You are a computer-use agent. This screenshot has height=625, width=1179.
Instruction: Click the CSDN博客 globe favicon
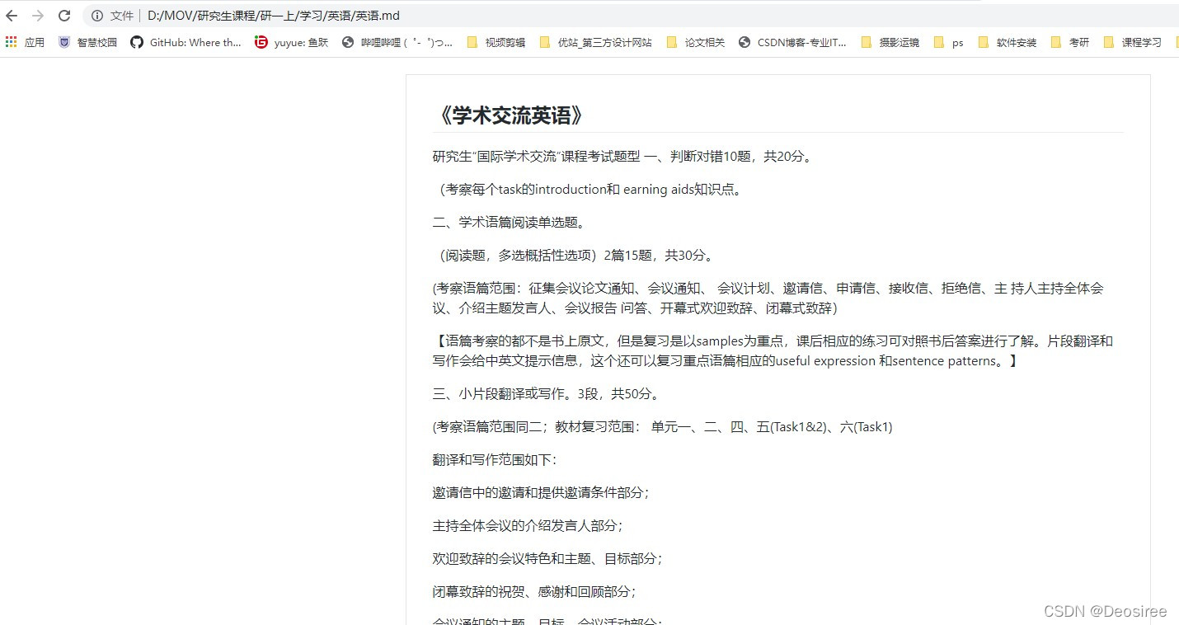point(744,42)
